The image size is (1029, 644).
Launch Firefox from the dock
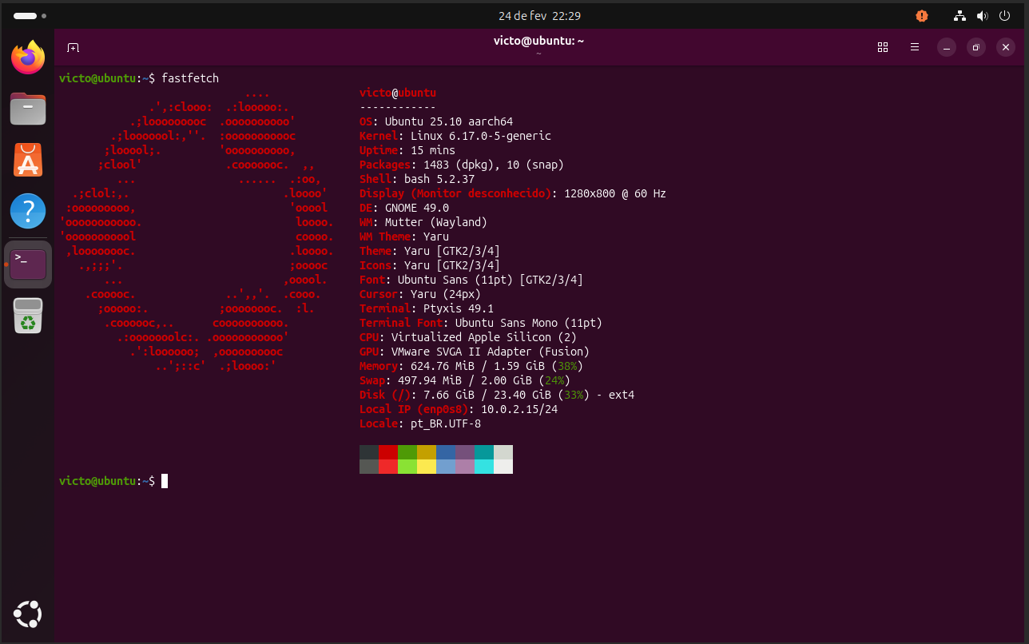[x=28, y=58]
